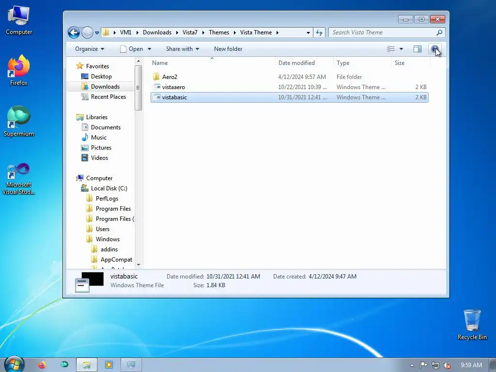Viewport: 496px width, 372px height.
Task: Expand the Open button dropdown arrow
Action: point(149,49)
